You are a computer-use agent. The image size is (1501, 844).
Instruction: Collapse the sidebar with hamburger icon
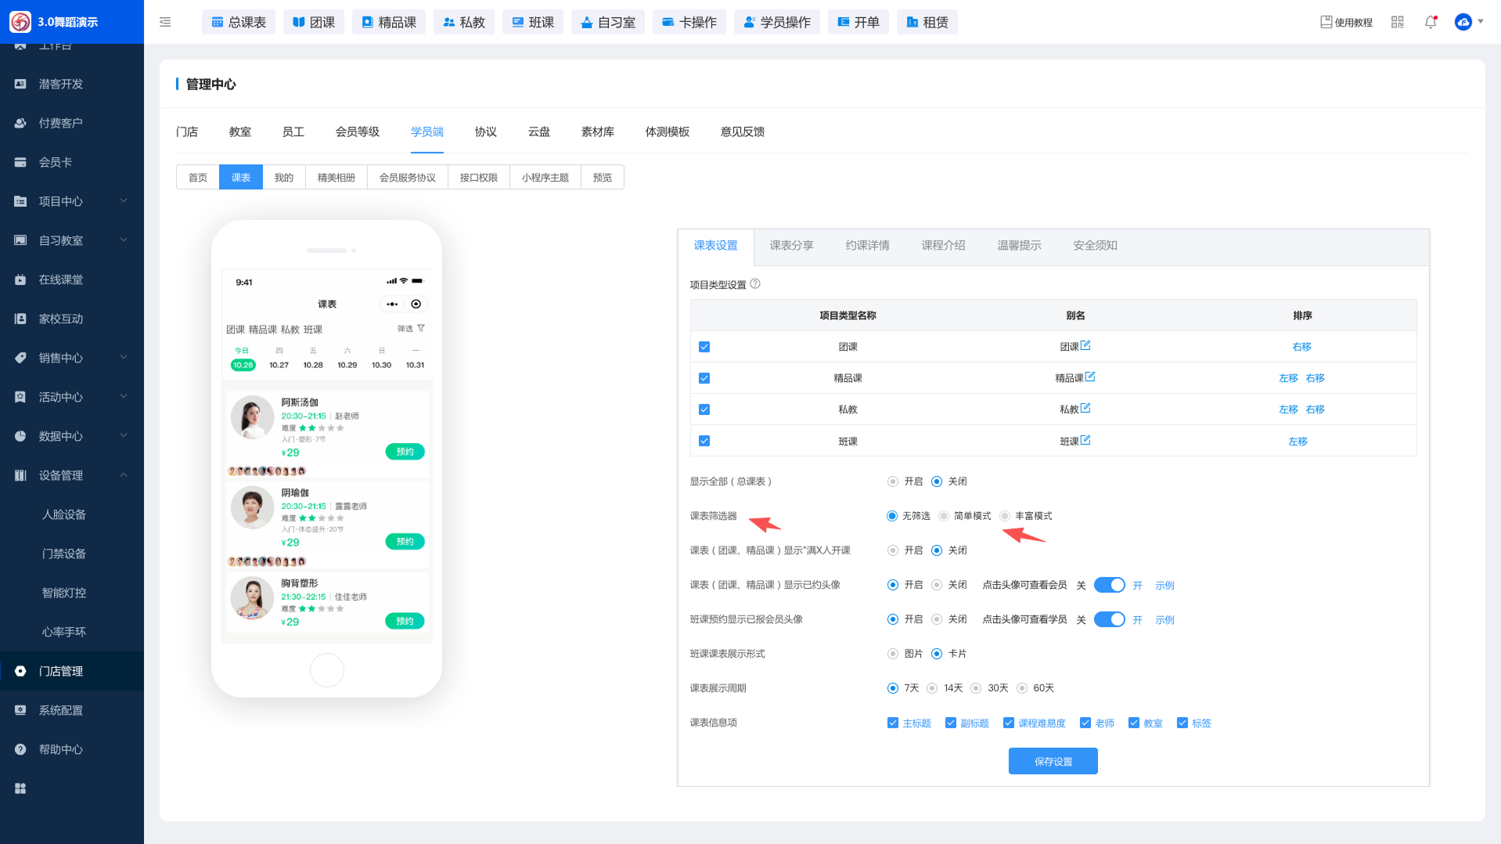click(x=165, y=22)
